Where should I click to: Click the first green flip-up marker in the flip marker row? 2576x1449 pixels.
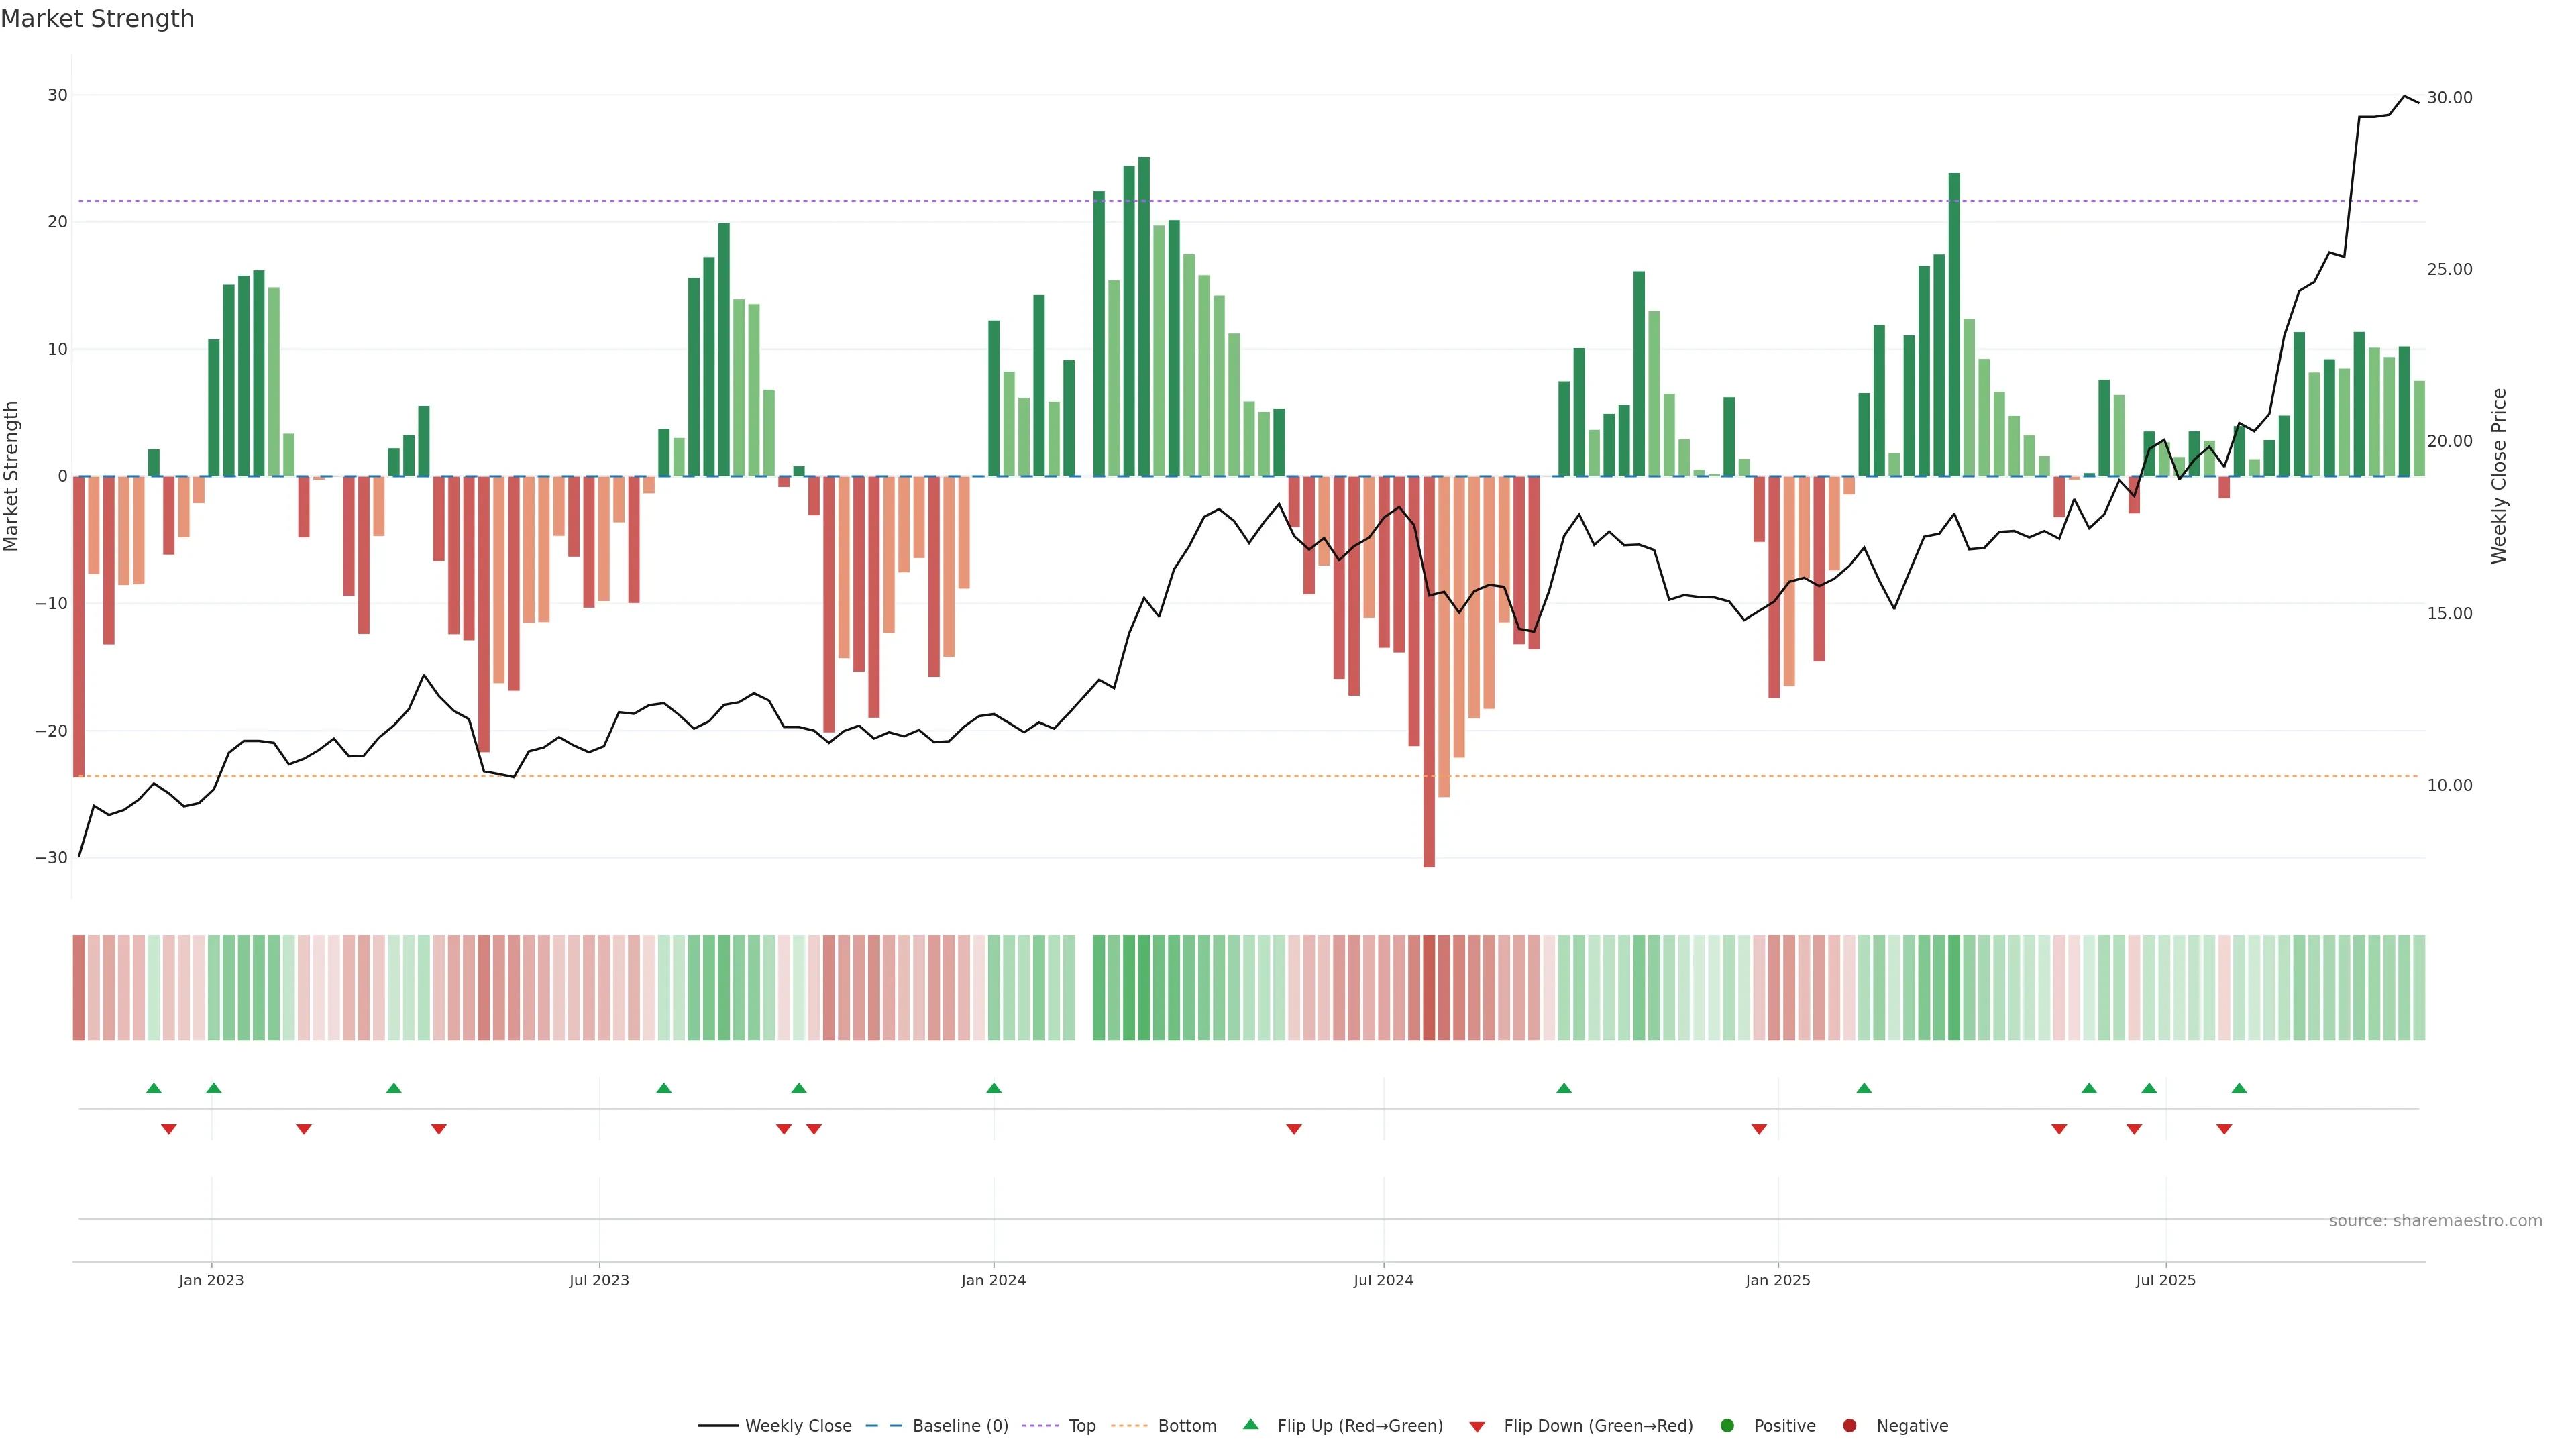click(x=154, y=1088)
